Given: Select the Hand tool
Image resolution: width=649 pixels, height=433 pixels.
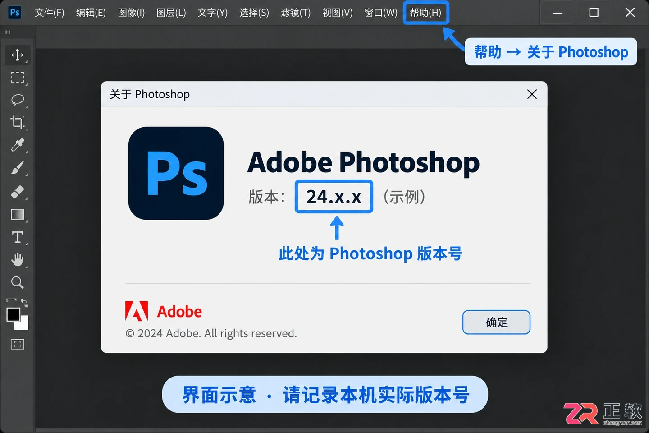Looking at the screenshot, I should (18, 260).
